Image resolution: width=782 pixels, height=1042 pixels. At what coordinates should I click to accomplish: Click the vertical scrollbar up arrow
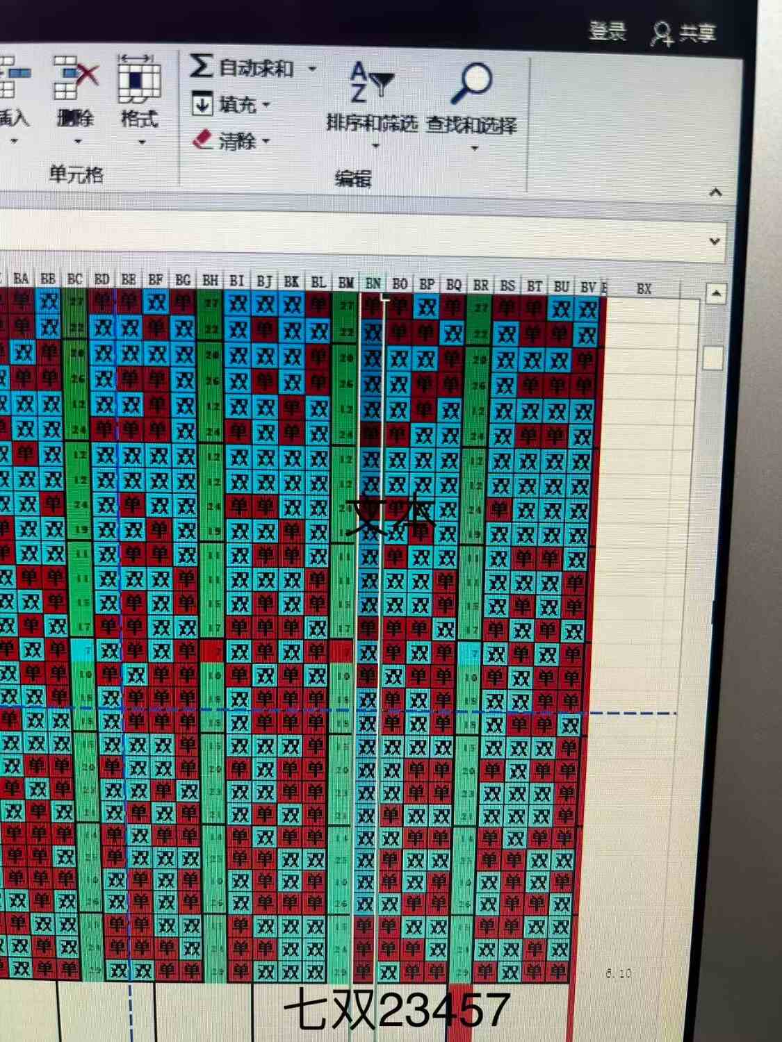[x=716, y=295]
